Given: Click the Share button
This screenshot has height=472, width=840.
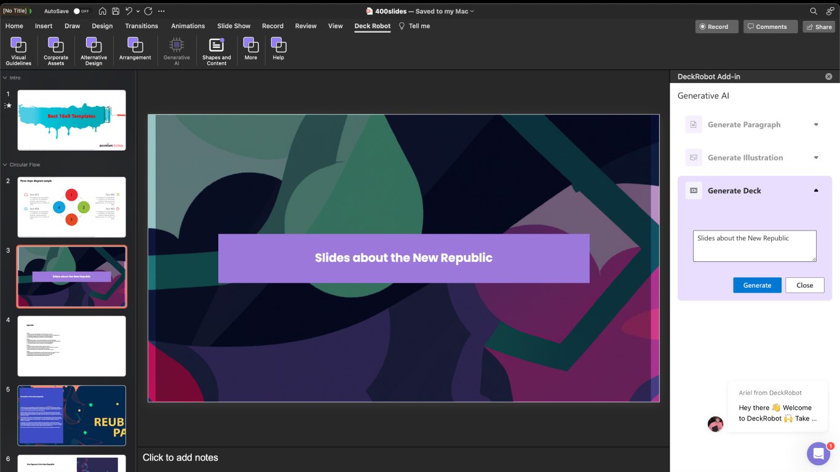Looking at the screenshot, I should 818,26.
